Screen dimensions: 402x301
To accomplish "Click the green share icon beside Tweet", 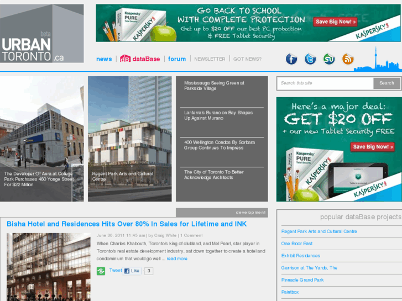I will coord(101,271).
